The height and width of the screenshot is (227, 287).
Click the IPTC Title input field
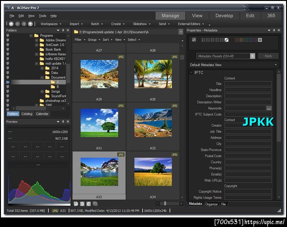pos(248,84)
